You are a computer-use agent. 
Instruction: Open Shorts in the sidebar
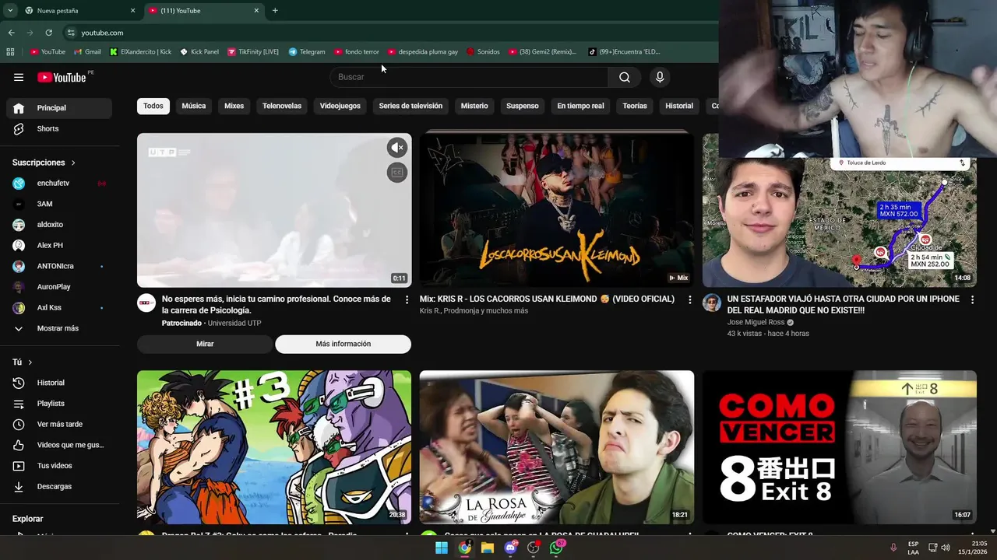point(59,129)
